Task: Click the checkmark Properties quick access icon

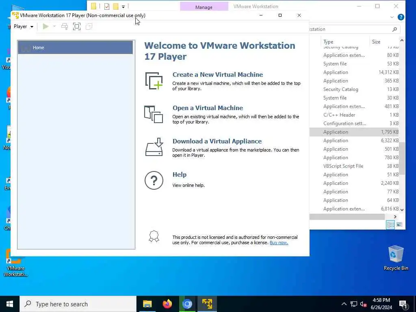Action: [x=107, y=6]
